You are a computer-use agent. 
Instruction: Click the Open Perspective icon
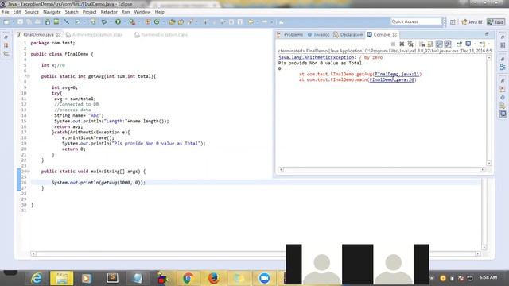tap(453, 22)
